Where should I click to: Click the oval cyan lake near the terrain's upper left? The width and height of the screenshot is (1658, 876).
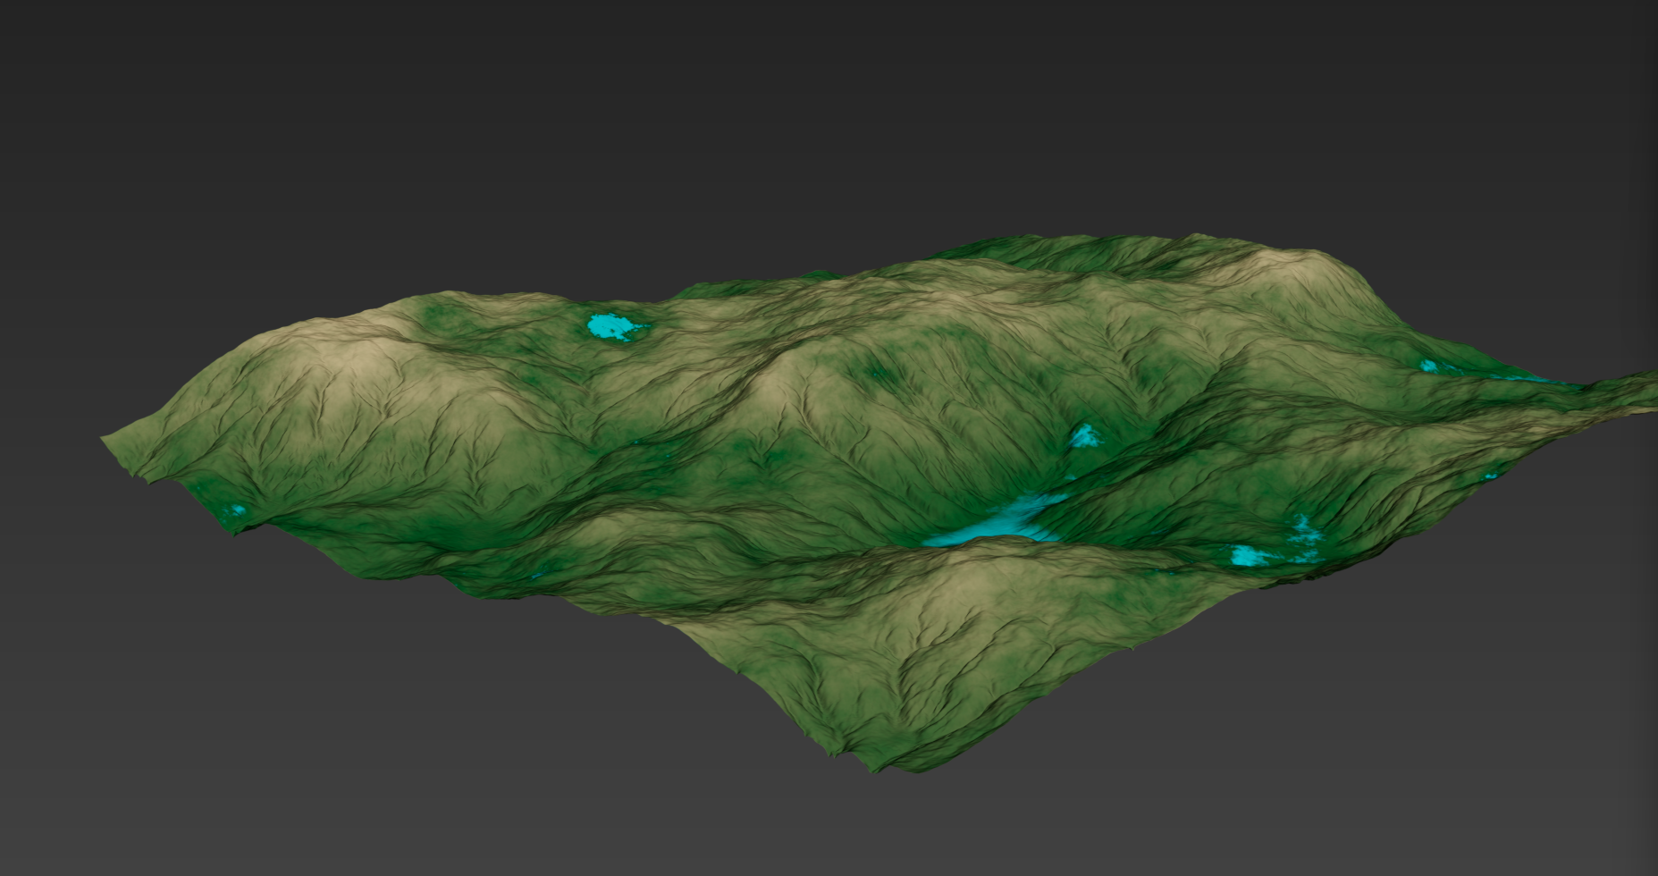tap(612, 326)
